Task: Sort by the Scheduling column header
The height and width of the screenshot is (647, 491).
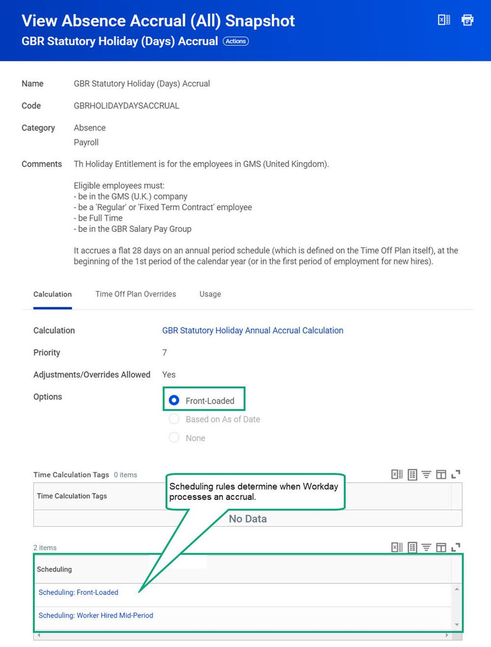Action: [x=54, y=569]
